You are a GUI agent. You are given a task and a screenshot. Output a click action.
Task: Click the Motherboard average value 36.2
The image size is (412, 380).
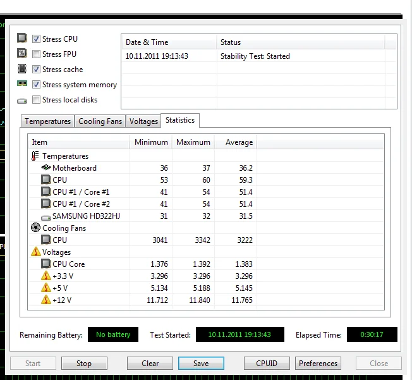click(246, 168)
